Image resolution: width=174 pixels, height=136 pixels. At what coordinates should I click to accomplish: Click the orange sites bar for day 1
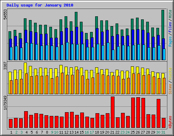point(11,87)
